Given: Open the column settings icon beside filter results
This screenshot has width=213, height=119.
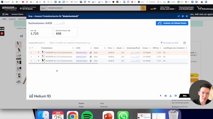Looking at the screenshot, I should (x=184, y=43).
